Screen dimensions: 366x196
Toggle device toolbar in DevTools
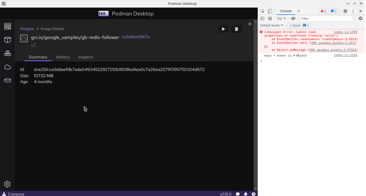point(269,11)
